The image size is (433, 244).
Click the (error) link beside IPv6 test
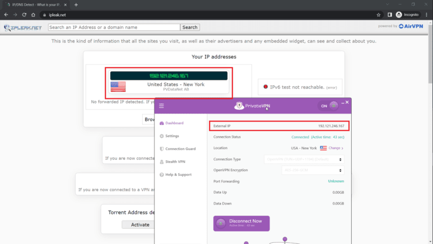[332, 88]
